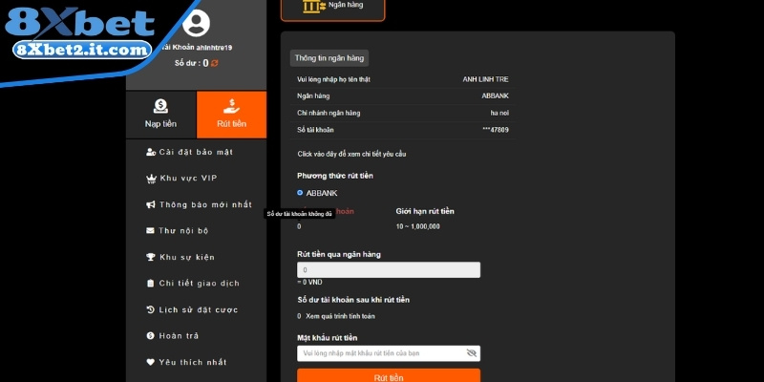Screen dimensions: 764x382
Task: Click the Chi nhánh ngân hàng label
Action: click(x=329, y=113)
